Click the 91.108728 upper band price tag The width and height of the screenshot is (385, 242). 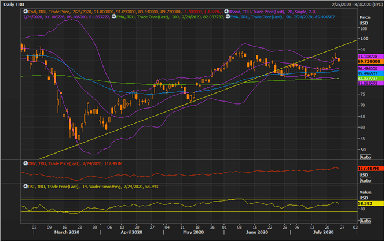[371, 57]
